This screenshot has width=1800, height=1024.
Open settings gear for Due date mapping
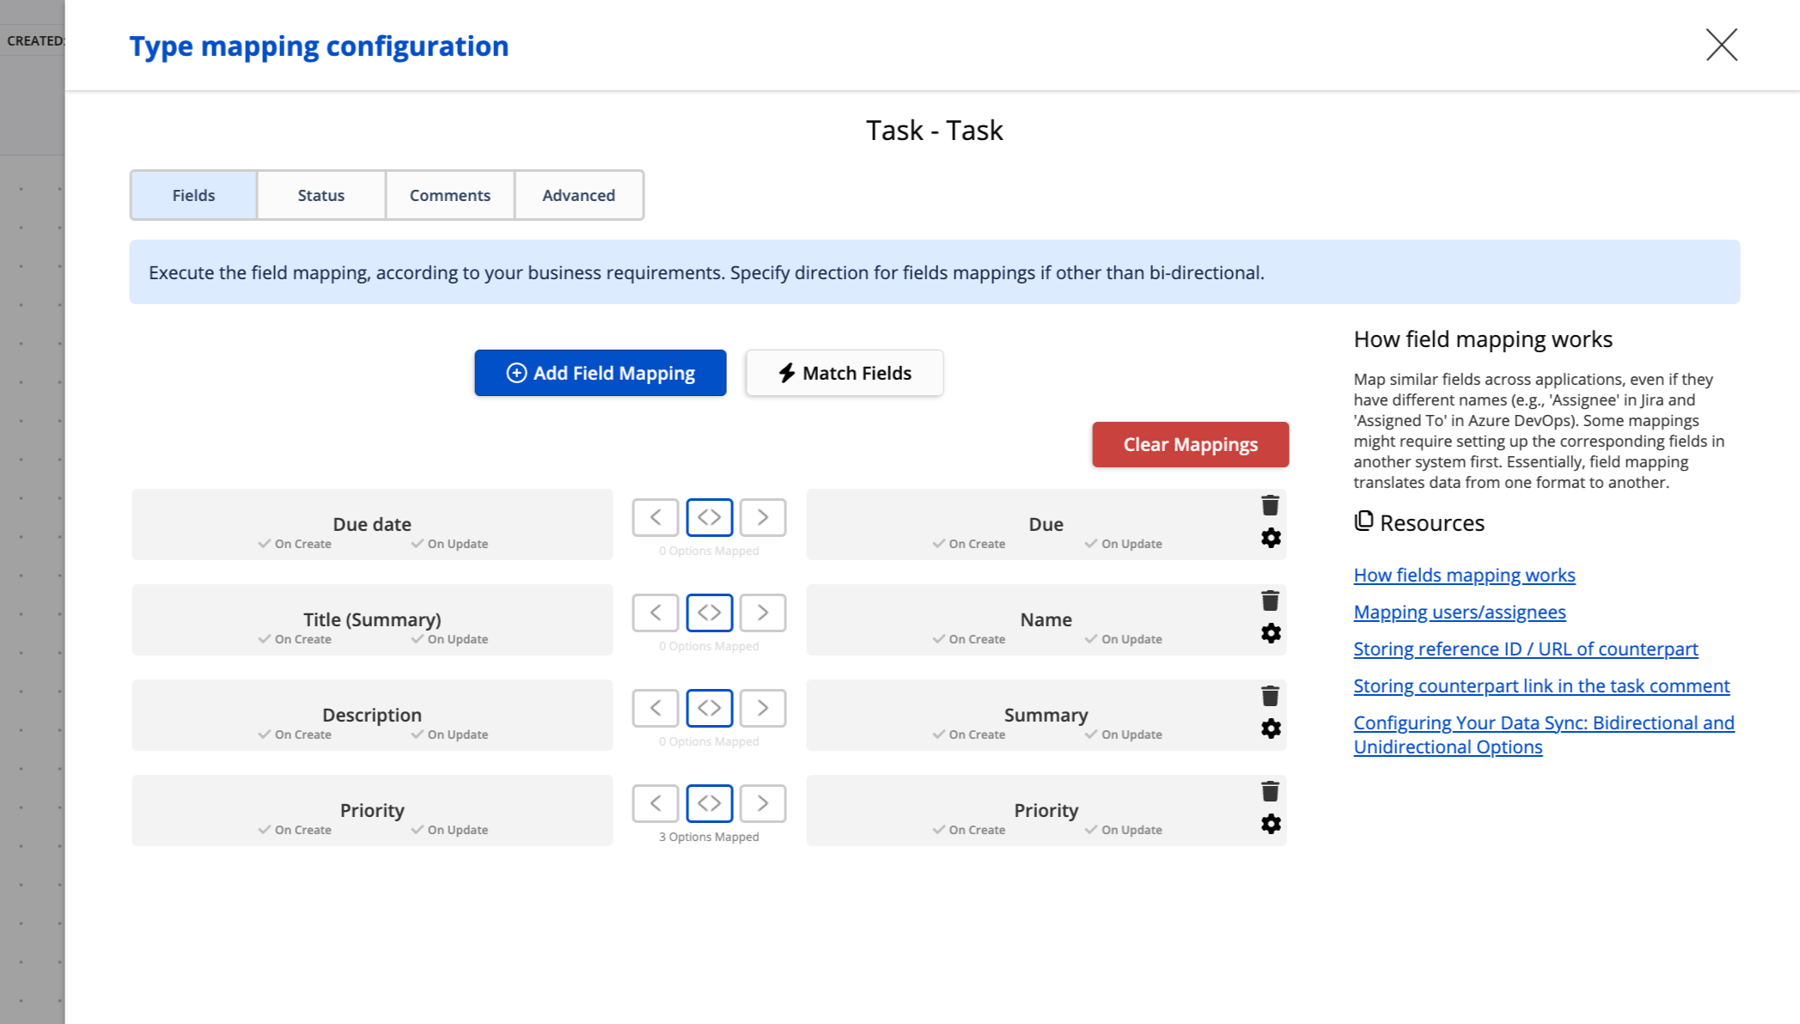tap(1271, 538)
